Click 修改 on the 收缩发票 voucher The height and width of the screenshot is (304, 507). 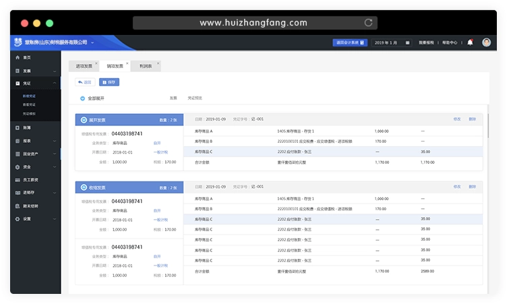point(457,187)
